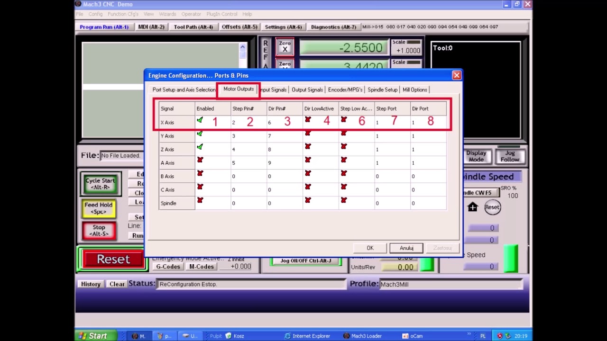The height and width of the screenshot is (341, 607).
Task: Click the Display Mode button
Action: coord(476,156)
